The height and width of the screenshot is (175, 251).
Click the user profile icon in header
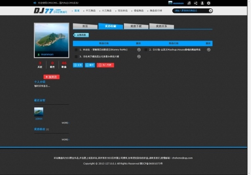click(202, 3)
